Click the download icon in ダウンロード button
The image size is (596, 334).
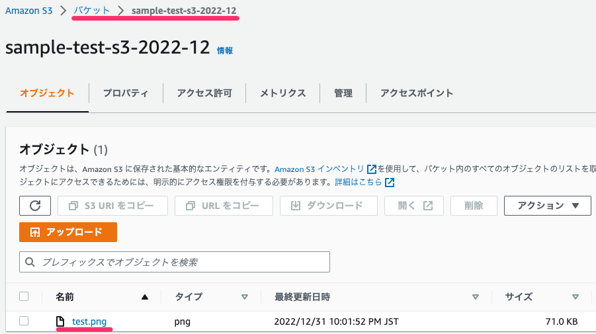295,206
